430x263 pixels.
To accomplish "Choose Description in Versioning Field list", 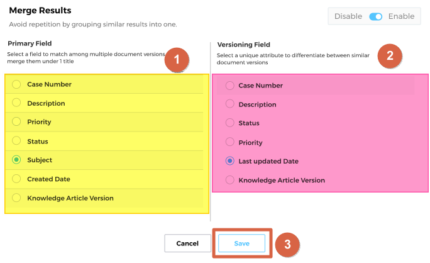I will pyautogui.click(x=229, y=104).
